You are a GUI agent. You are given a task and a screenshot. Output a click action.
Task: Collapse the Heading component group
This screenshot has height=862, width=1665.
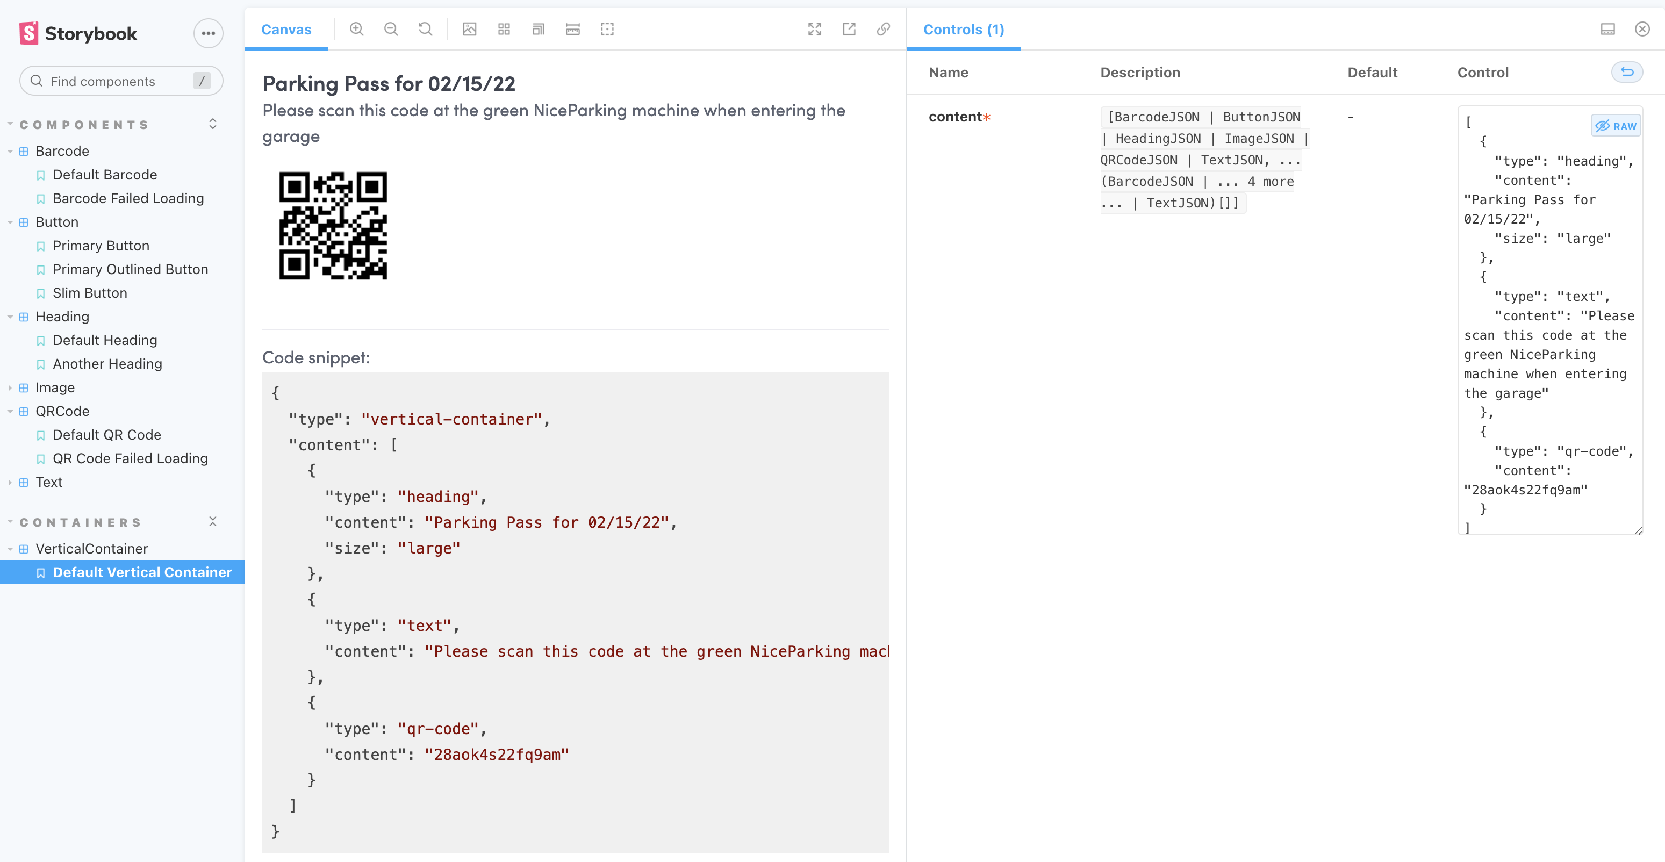[x=62, y=317]
